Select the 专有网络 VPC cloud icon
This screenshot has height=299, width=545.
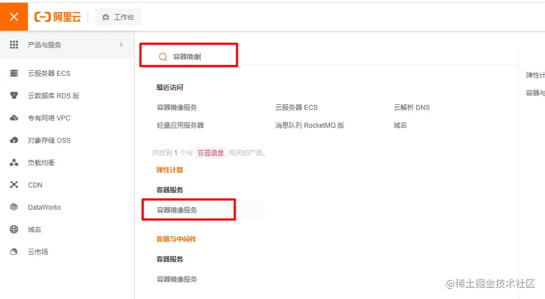tap(15, 118)
